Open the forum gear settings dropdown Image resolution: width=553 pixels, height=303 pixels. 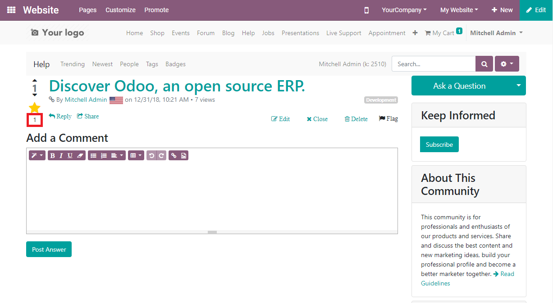pyautogui.click(x=507, y=64)
